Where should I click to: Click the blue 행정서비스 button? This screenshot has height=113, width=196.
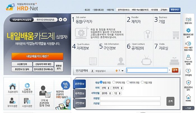[x=175, y=10]
